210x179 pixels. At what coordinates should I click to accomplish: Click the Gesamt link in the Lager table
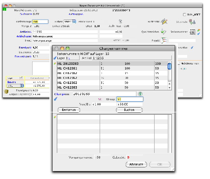tap(12, 82)
